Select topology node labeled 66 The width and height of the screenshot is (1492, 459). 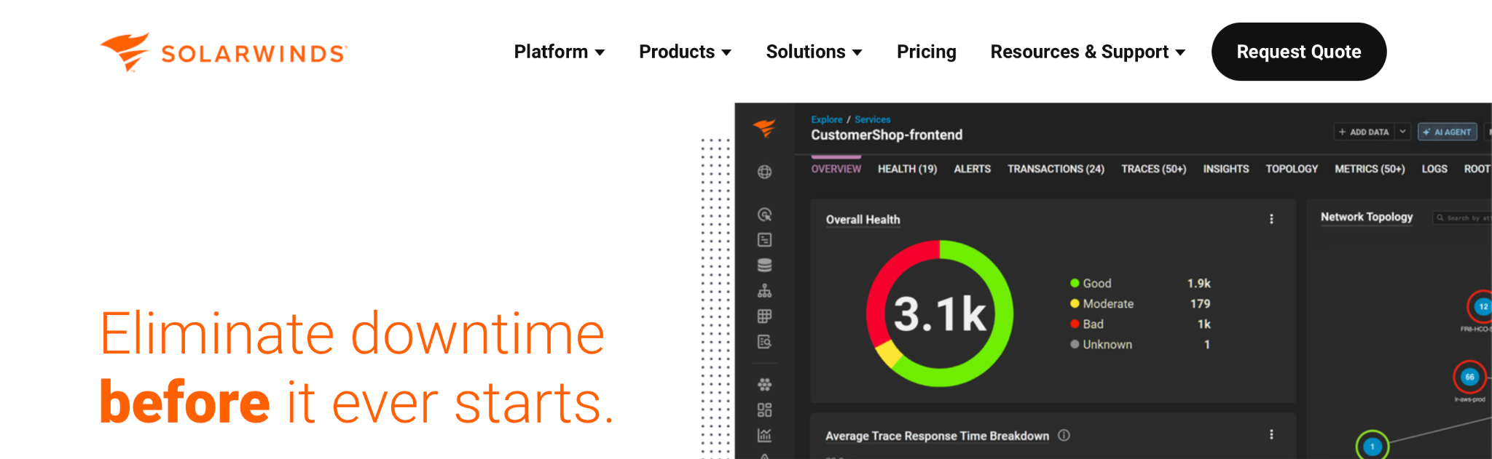(1469, 377)
